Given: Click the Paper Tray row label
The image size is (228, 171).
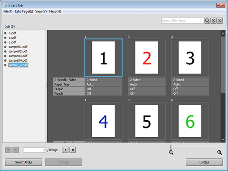Looking at the screenshot, I should (69, 84).
